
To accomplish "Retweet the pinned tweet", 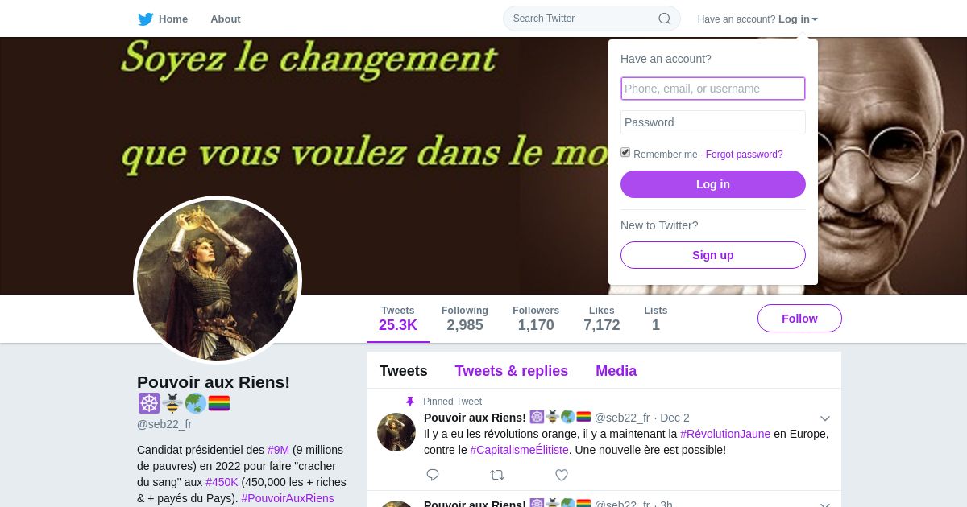I will pyautogui.click(x=497, y=475).
